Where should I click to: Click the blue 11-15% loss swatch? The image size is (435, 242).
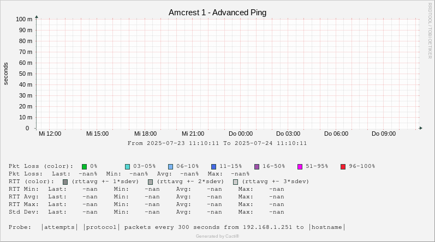pyautogui.click(x=213, y=166)
